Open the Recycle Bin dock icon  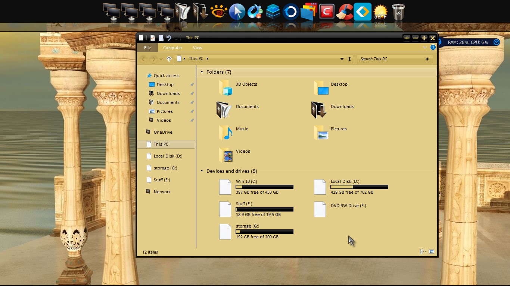398,12
